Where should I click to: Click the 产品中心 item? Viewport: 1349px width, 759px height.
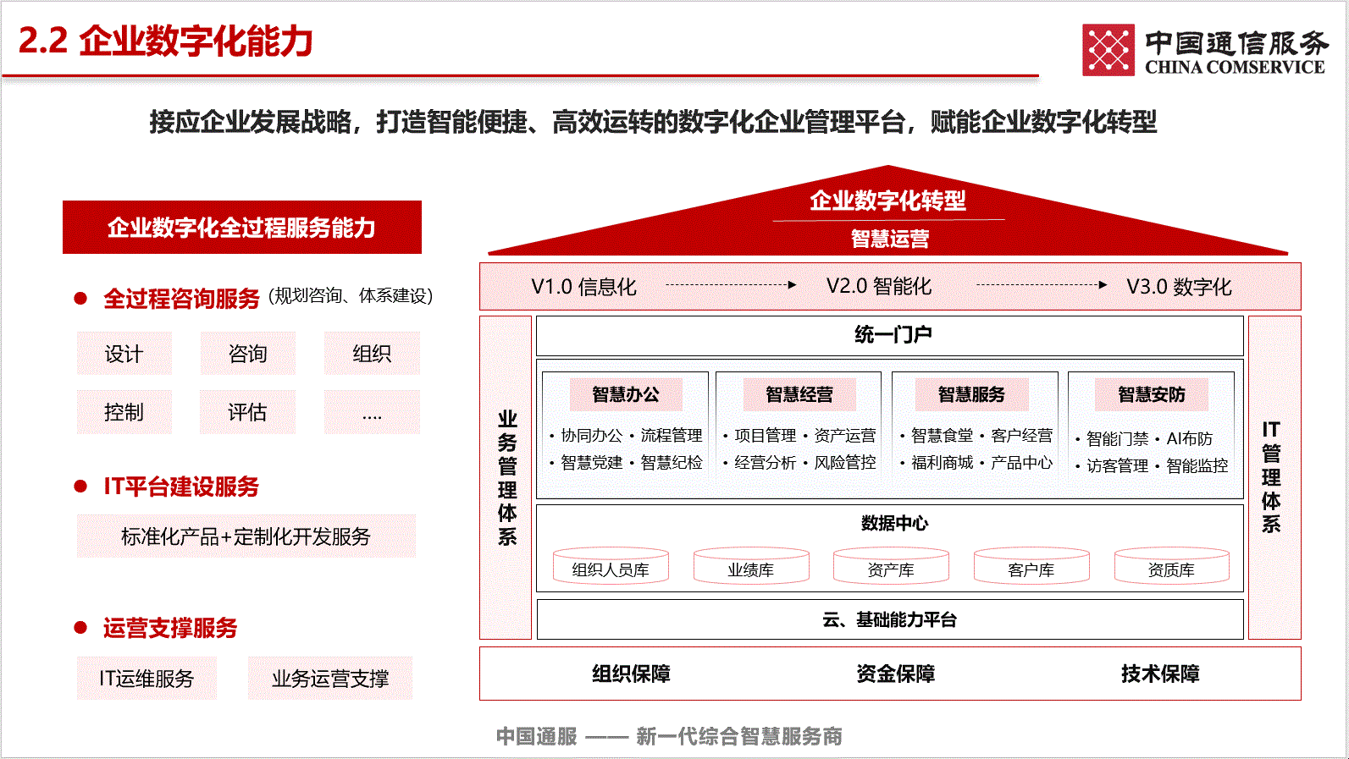click(x=1022, y=462)
